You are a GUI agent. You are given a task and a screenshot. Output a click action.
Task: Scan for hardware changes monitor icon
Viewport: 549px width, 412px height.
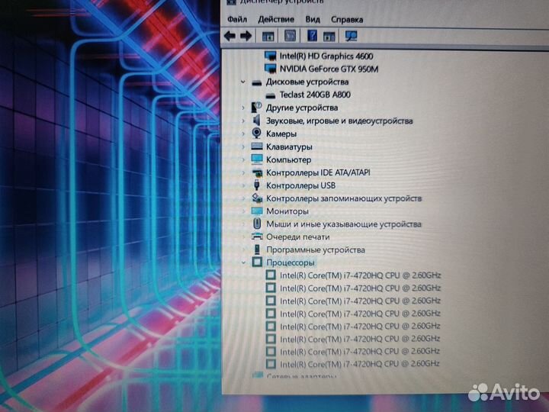(x=351, y=36)
